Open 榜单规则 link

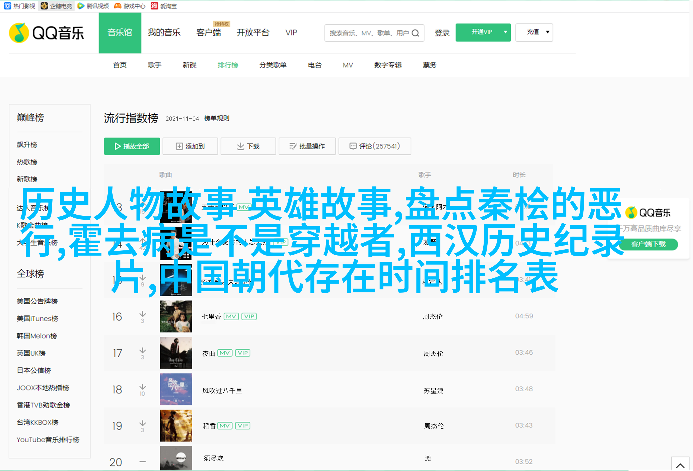pyautogui.click(x=216, y=119)
